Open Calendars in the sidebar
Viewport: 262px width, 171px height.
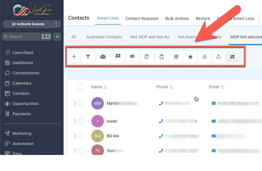pos(18,83)
